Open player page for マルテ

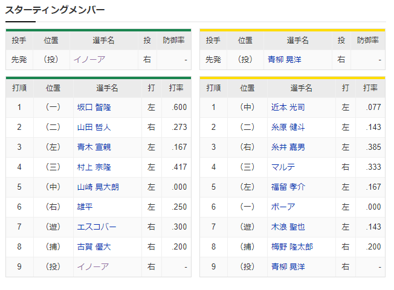283,167
